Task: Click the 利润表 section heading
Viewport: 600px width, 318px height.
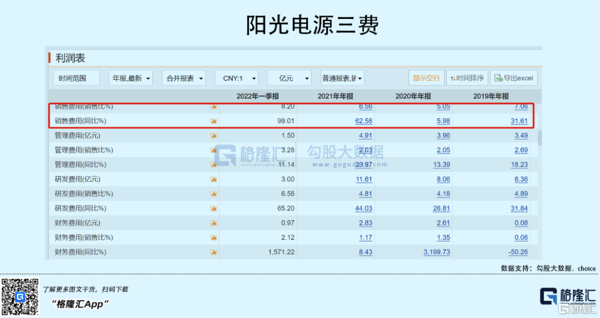Action: coord(71,58)
